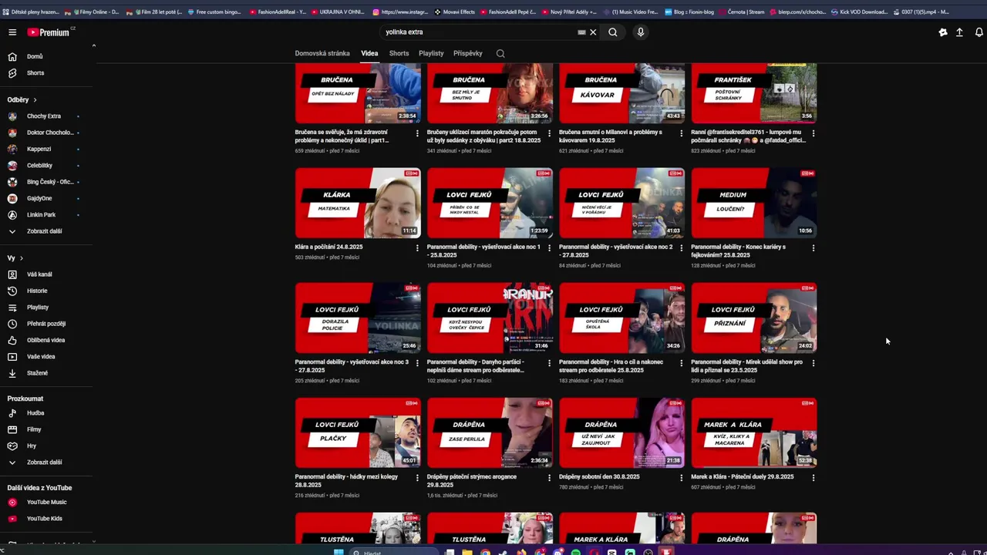Viewport: 987px width, 555px height.
Task: Expand the Odběry section
Action: tap(22, 99)
